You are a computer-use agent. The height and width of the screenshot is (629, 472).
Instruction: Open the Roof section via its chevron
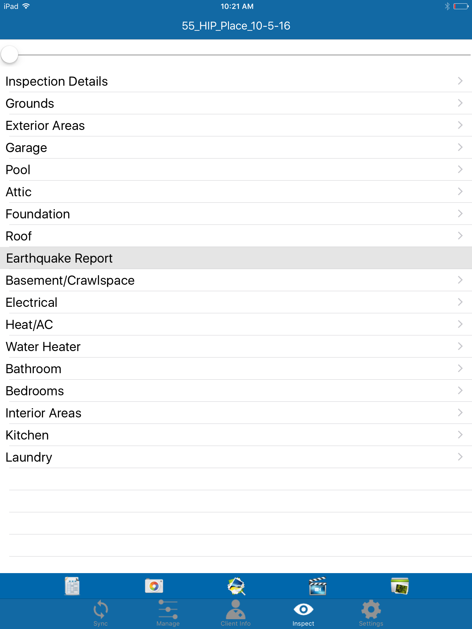[460, 236]
